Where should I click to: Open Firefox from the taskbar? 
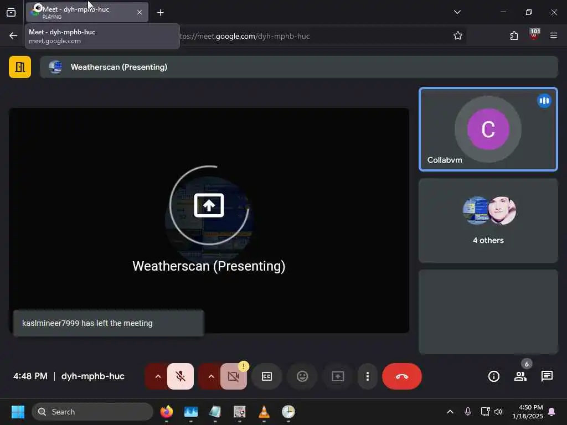point(167,412)
